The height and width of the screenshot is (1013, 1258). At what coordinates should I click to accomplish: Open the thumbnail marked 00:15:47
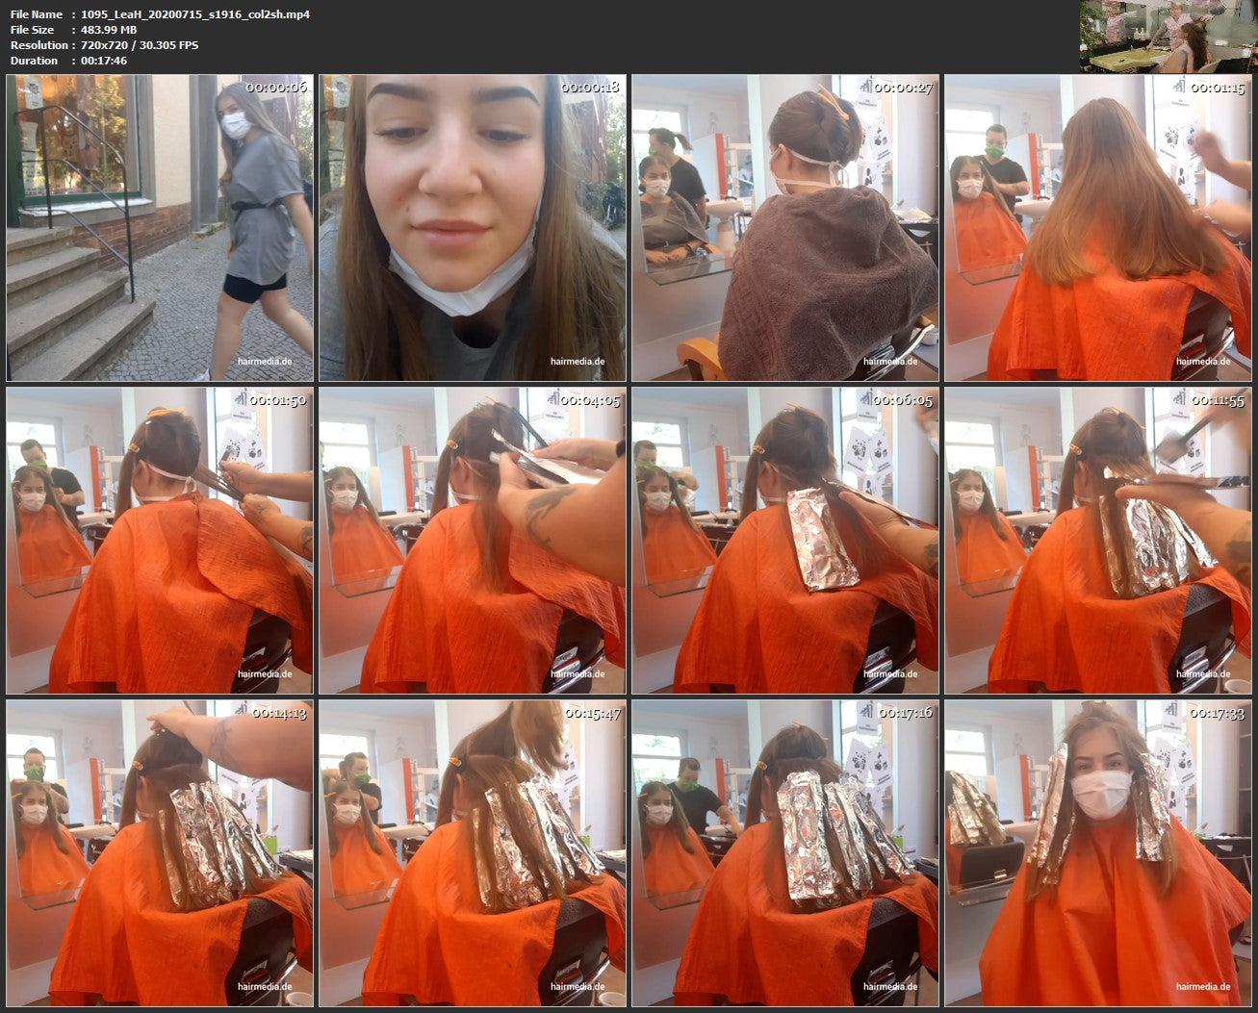[x=472, y=853]
